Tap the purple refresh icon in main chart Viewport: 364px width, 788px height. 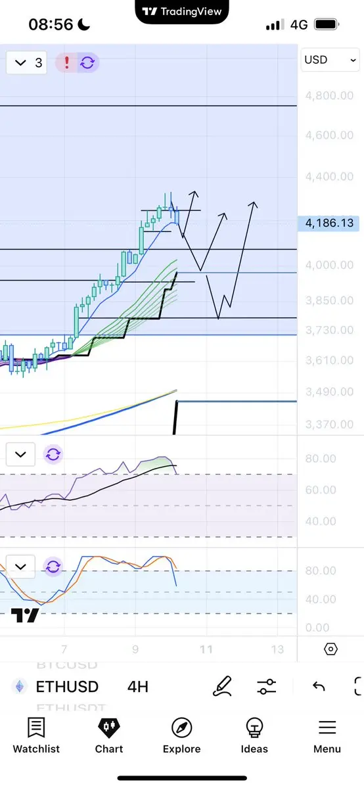click(x=87, y=63)
